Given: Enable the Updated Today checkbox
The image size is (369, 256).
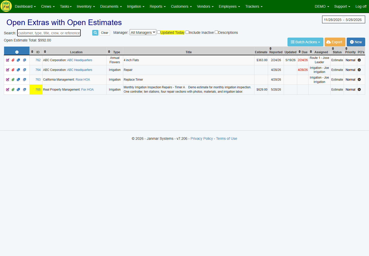Looking at the screenshot, I should coord(159,32).
